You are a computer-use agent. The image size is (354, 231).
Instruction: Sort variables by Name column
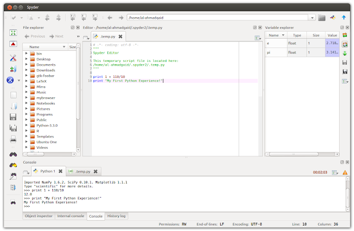(x=276, y=35)
